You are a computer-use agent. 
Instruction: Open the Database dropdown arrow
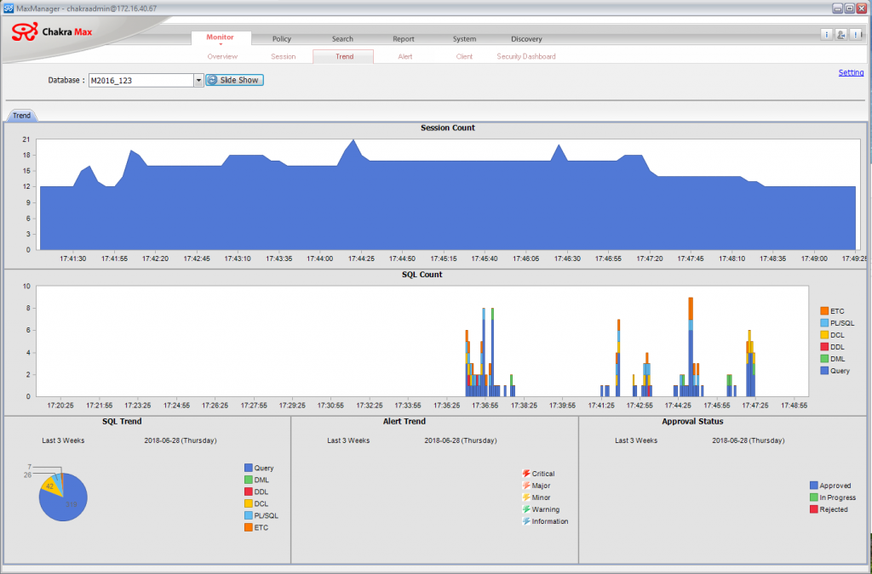pos(198,81)
